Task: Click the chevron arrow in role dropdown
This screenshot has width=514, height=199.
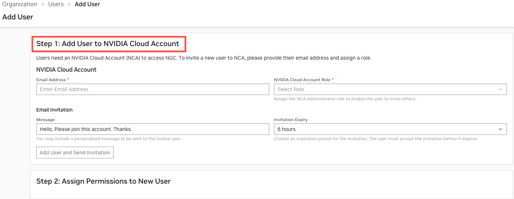Action: (500, 89)
